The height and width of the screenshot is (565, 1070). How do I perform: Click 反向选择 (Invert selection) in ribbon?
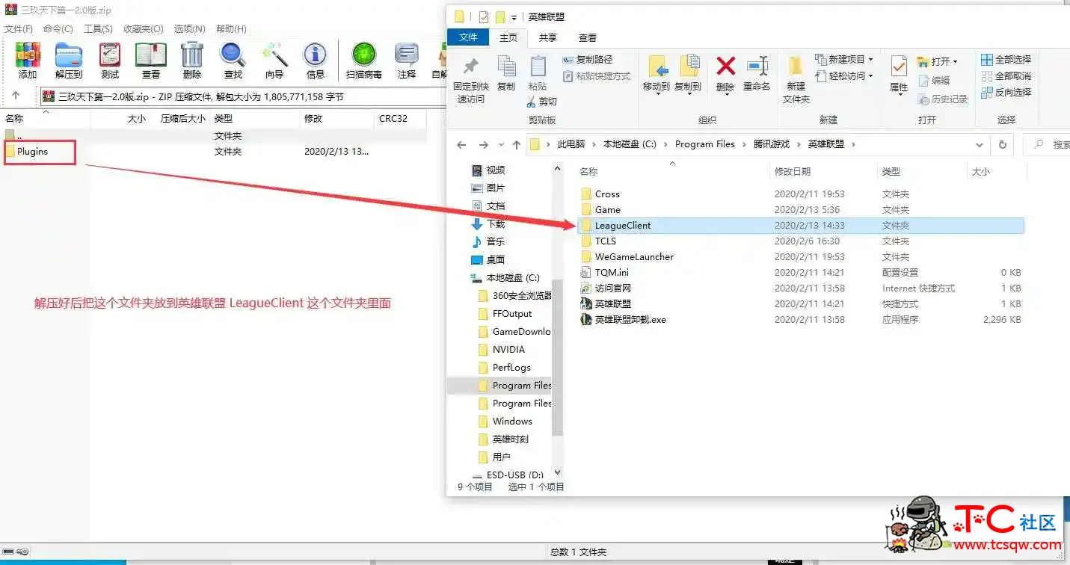pyautogui.click(x=1006, y=92)
